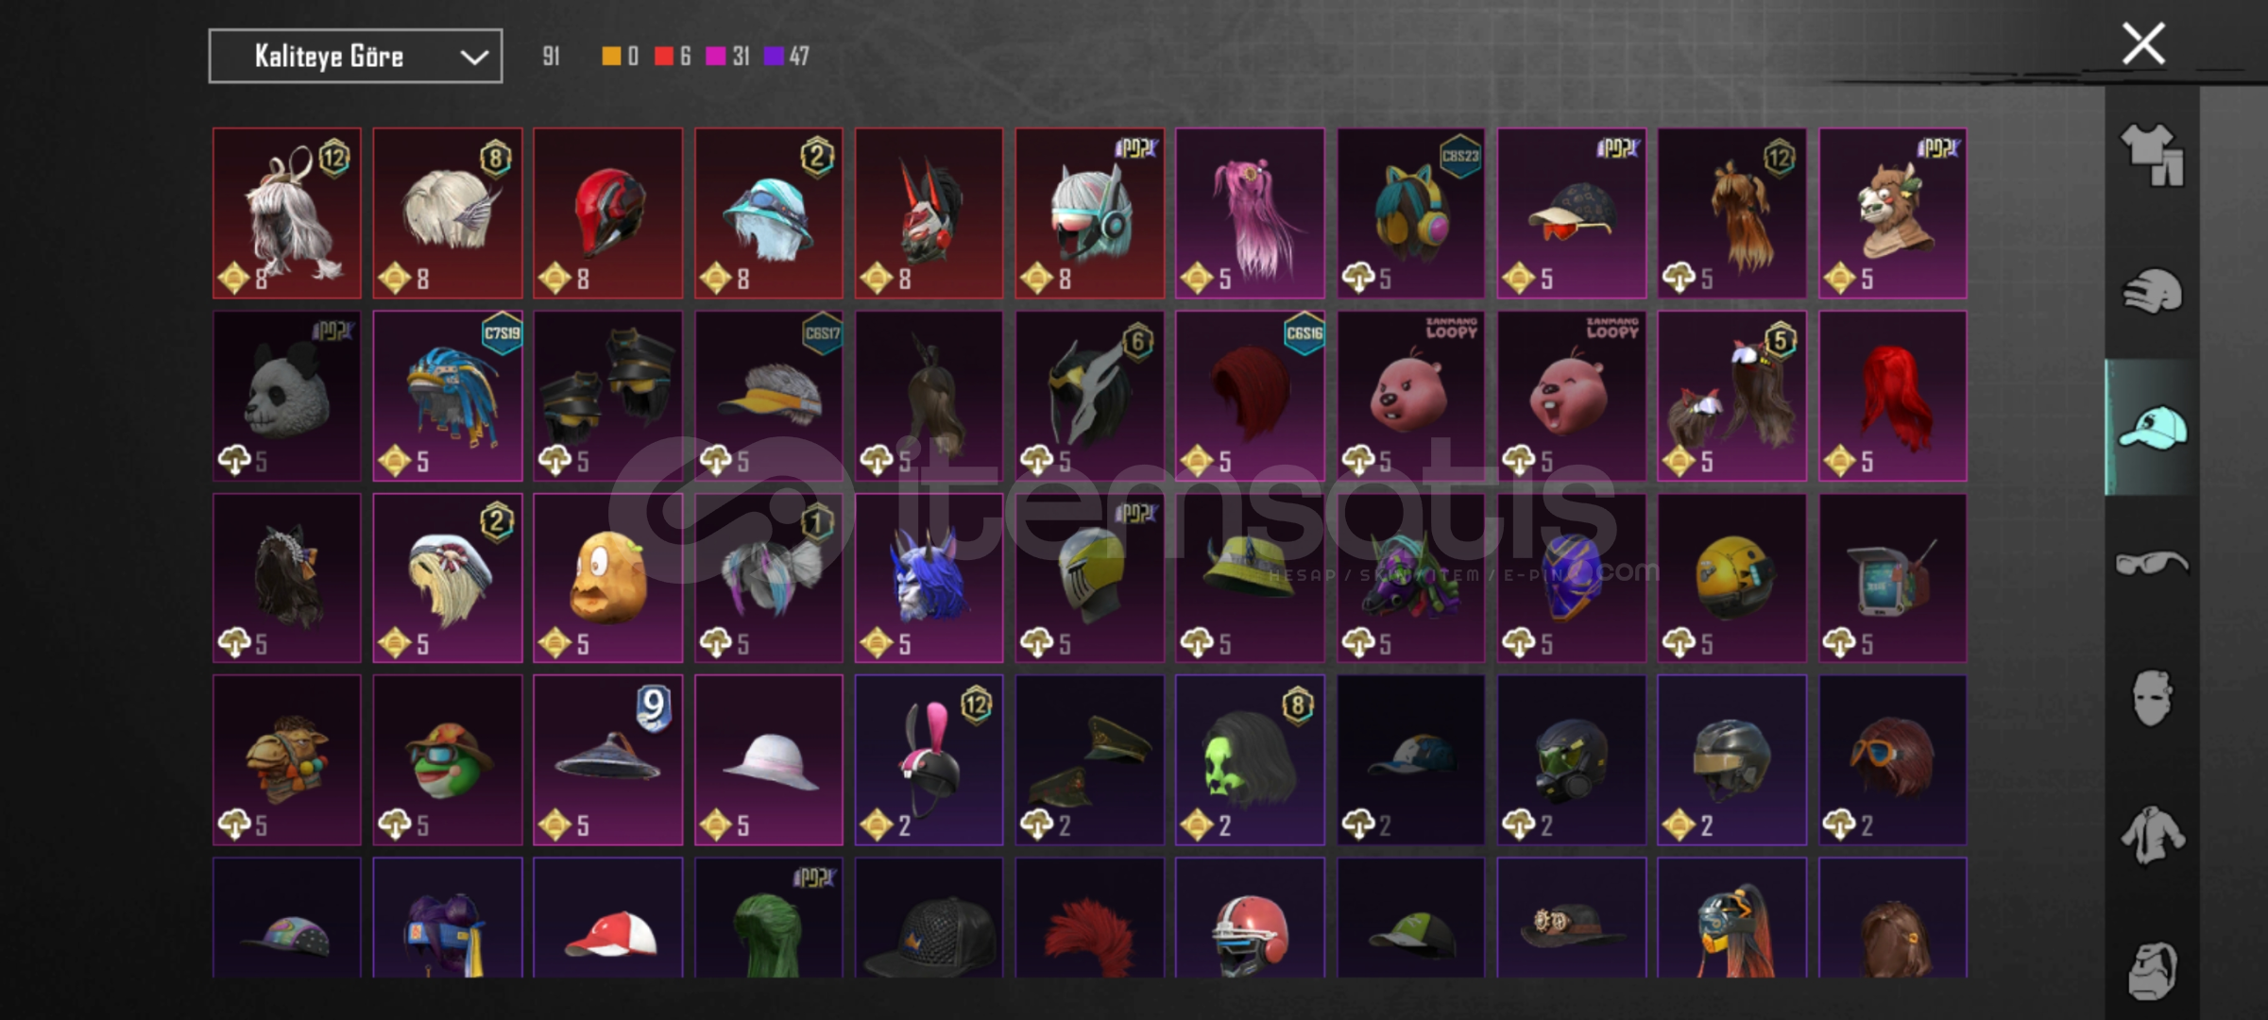The width and height of the screenshot is (2268, 1020).
Task: Select the first pink Loopy beaver head
Action: point(1410,396)
